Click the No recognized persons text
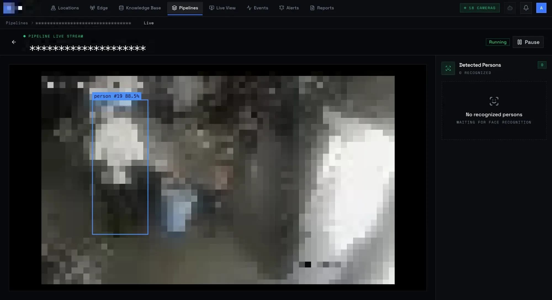 point(494,115)
